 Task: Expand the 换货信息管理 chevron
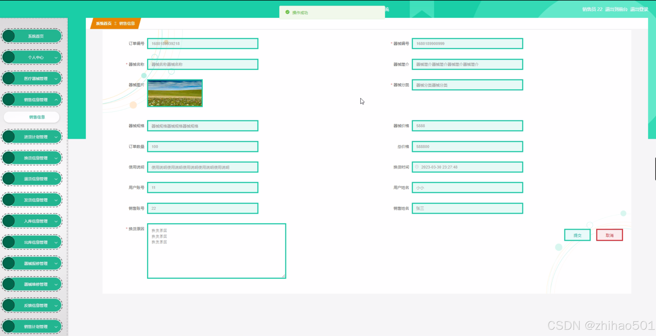(x=56, y=158)
